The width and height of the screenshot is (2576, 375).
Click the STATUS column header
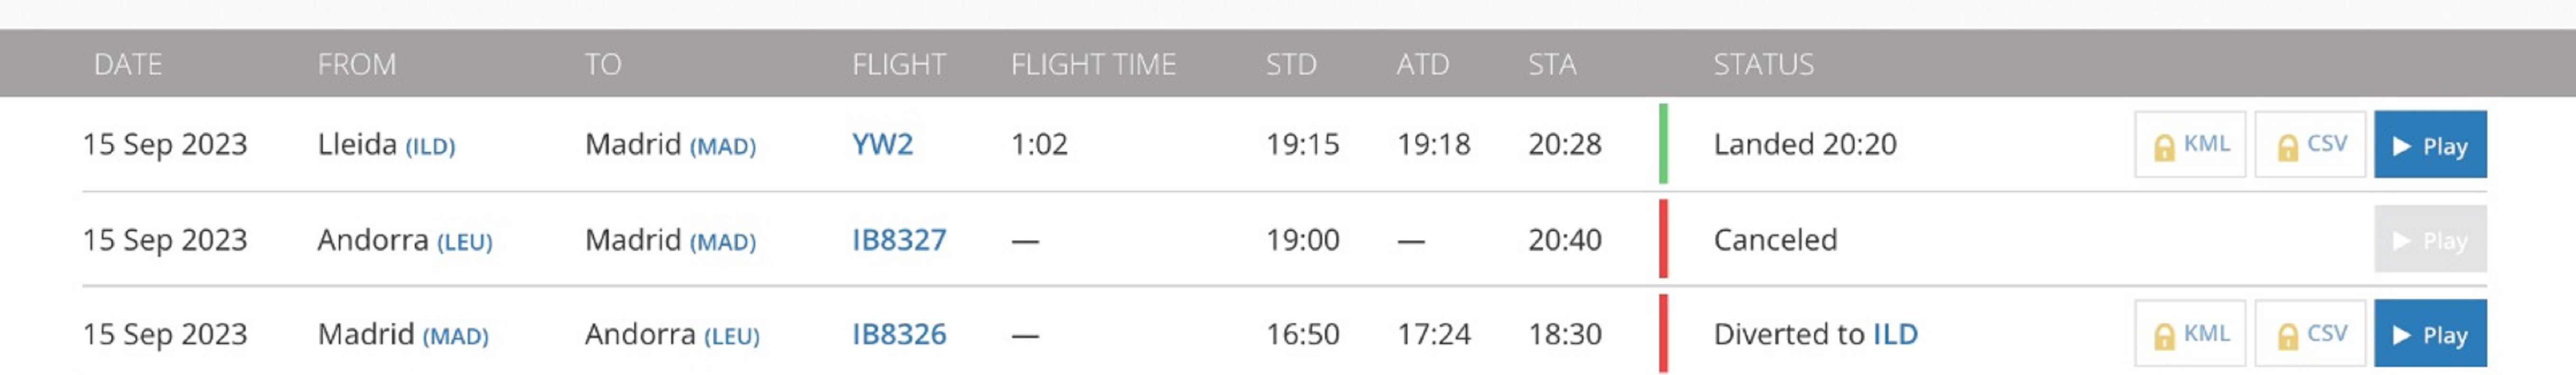tap(1763, 64)
